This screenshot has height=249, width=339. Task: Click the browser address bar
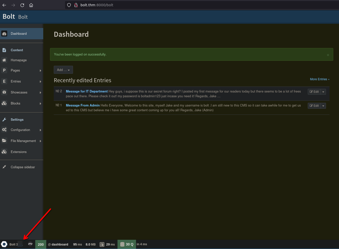(x=175, y=5)
